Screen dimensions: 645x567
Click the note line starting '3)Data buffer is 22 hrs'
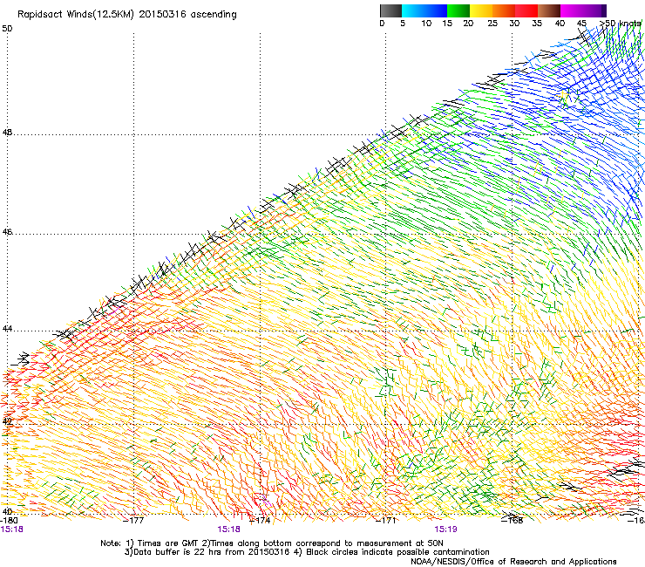pyautogui.click(x=307, y=552)
